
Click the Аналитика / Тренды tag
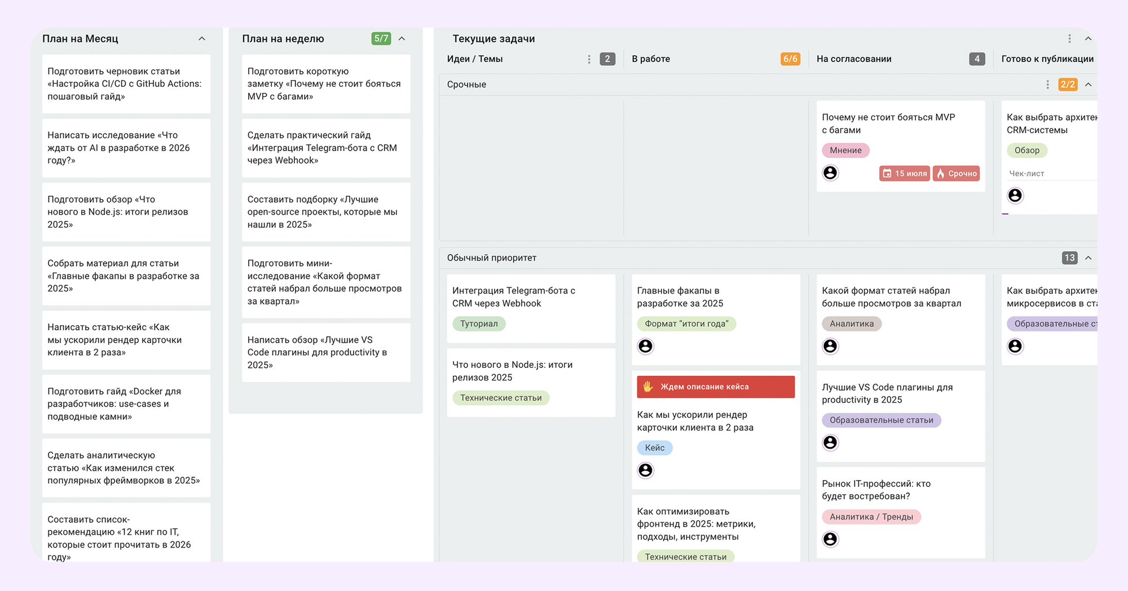point(871,517)
